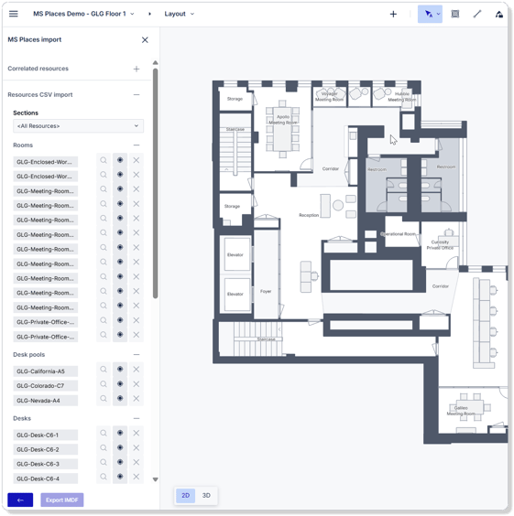Click the Export IMDF button
Viewport: 514px width, 516px height.
click(x=62, y=500)
